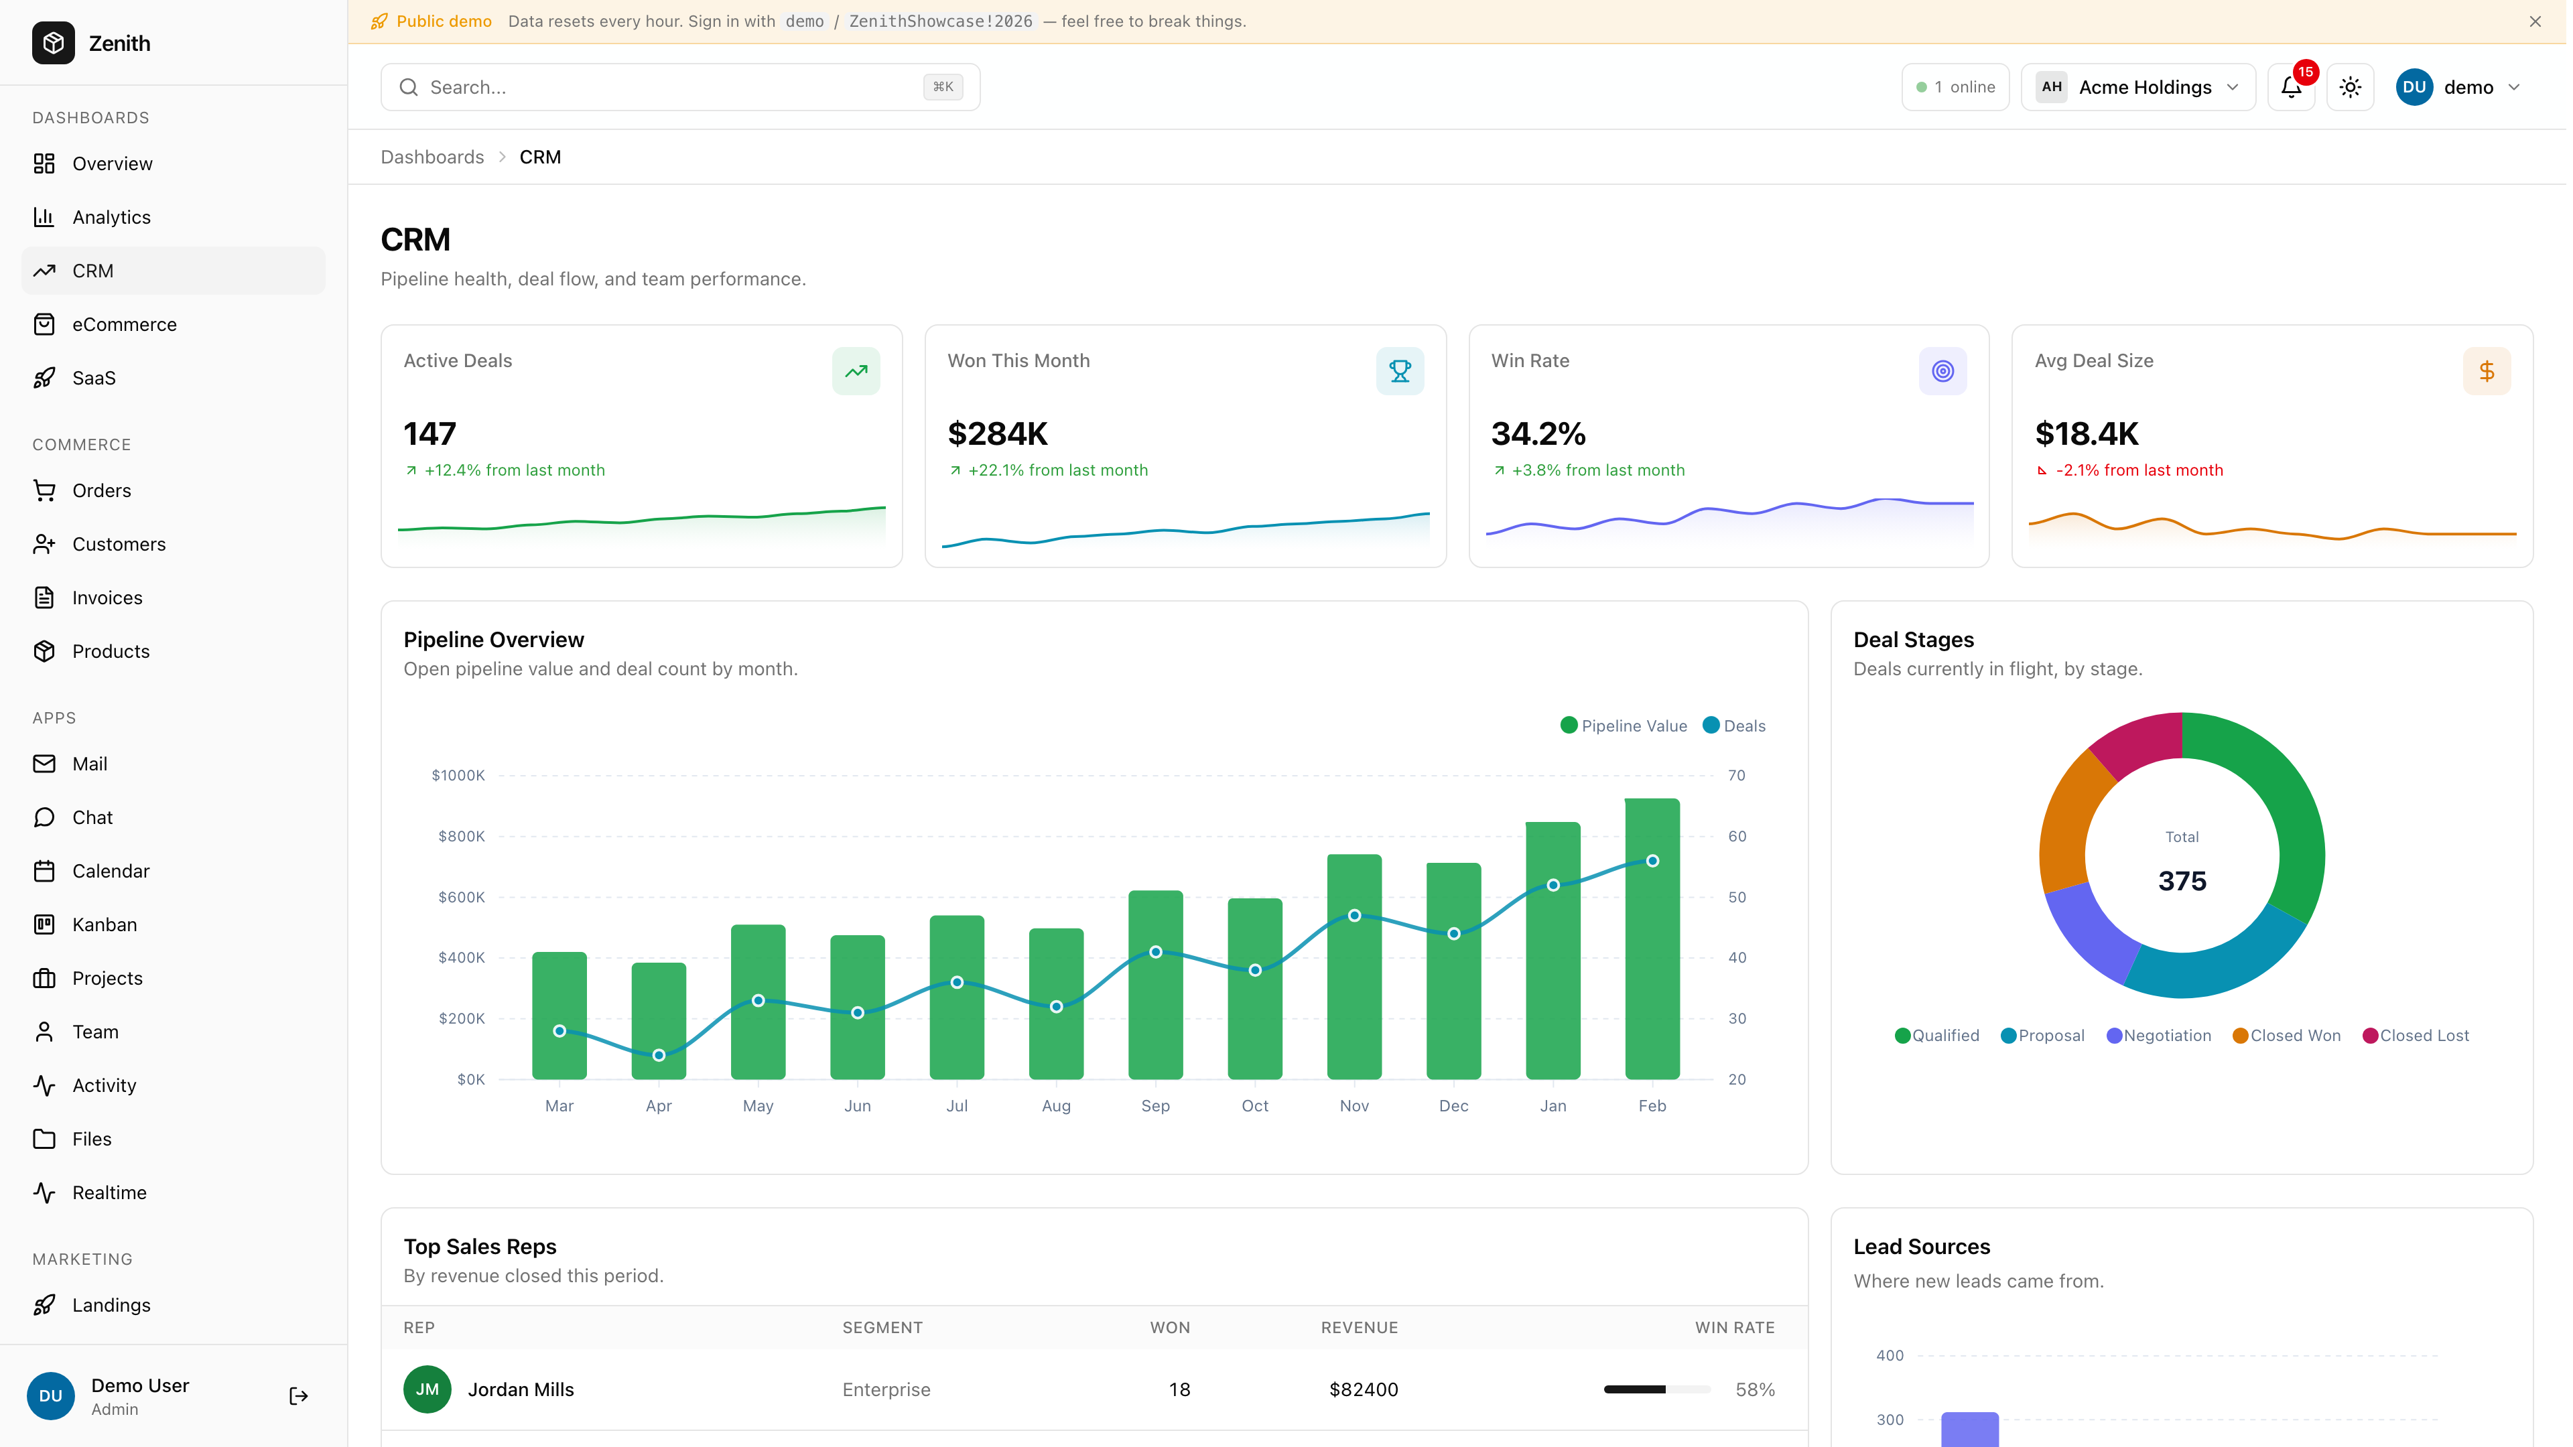Click Jordan Mills win rate progress bar
The height and width of the screenshot is (1447, 2573).
coord(1656,1390)
